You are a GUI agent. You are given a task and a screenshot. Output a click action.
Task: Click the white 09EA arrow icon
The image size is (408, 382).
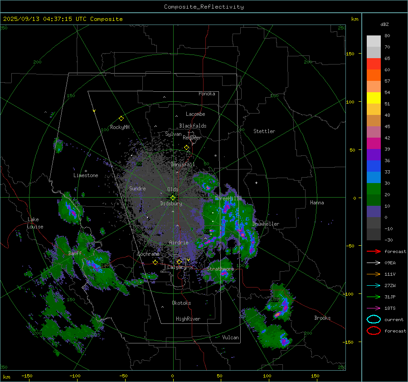pyautogui.click(x=374, y=263)
